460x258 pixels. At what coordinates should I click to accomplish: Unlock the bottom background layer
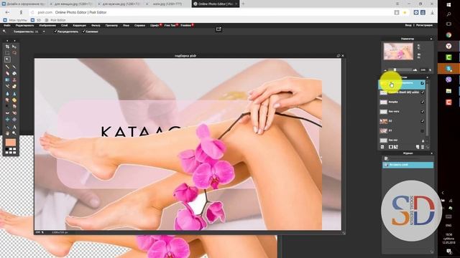[423, 140]
